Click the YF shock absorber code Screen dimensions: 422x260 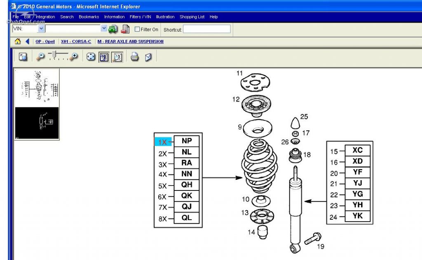coord(357,172)
